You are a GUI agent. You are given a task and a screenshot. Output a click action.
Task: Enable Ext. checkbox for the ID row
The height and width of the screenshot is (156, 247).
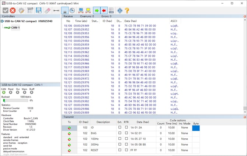119,128
